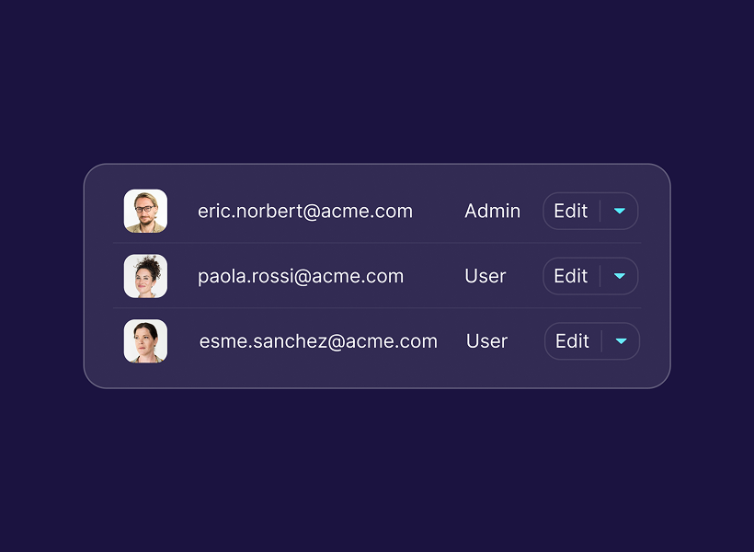This screenshot has width=754, height=552.
Task: Click the Admin role label
Action: 492,211
